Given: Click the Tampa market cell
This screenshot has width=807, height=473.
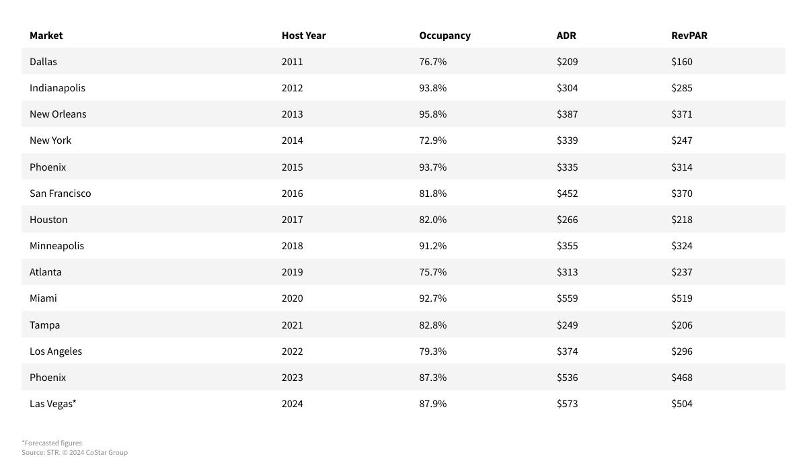Looking at the screenshot, I should coord(44,325).
